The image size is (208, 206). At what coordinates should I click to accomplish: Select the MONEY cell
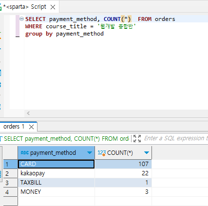pos(56,192)
